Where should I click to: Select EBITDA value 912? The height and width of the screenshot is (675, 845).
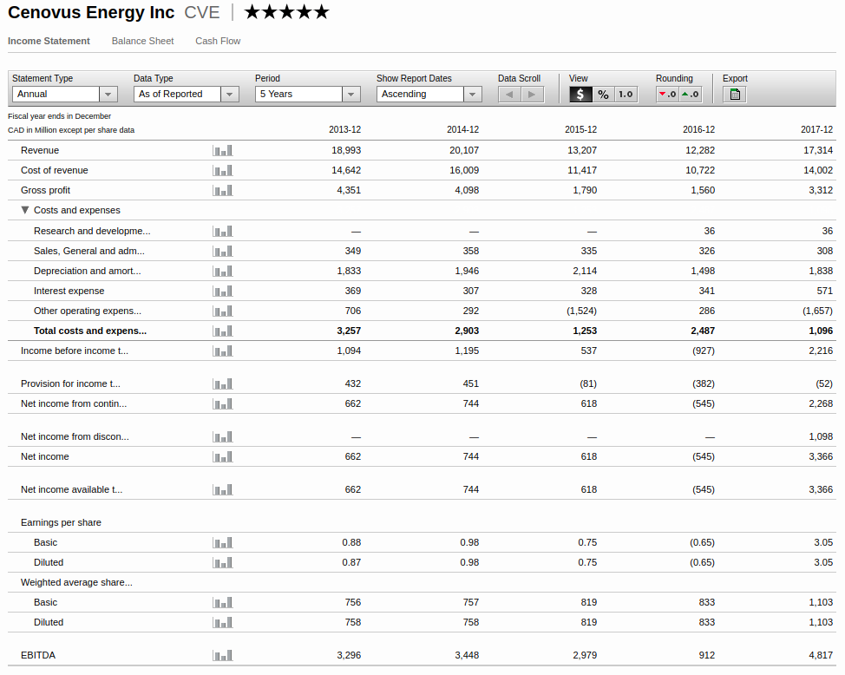(706, 656)
